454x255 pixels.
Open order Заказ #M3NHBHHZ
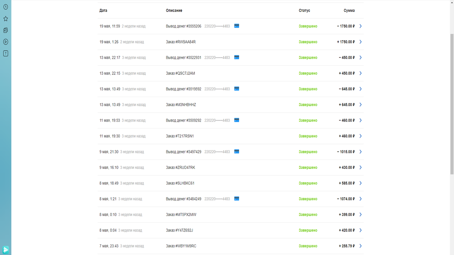[181, 105]
